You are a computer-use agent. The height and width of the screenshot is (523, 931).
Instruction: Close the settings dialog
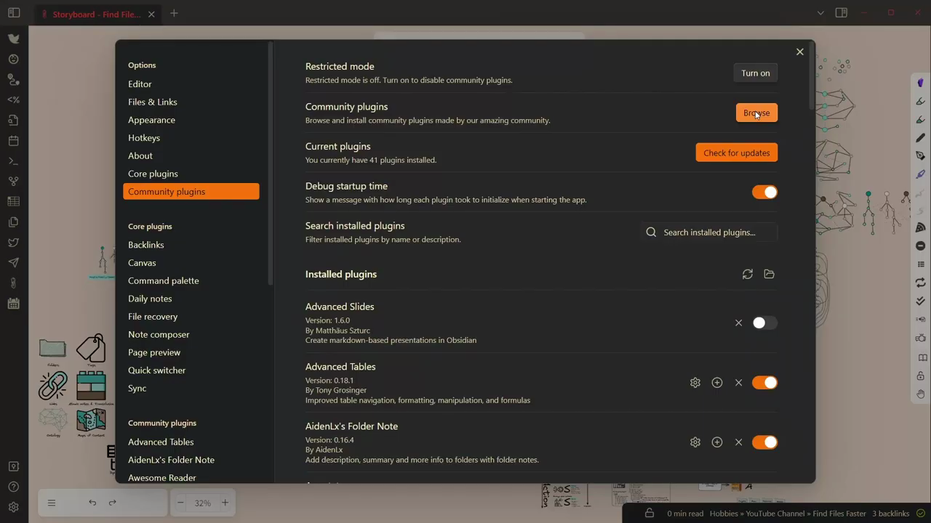tap(800, 52)
